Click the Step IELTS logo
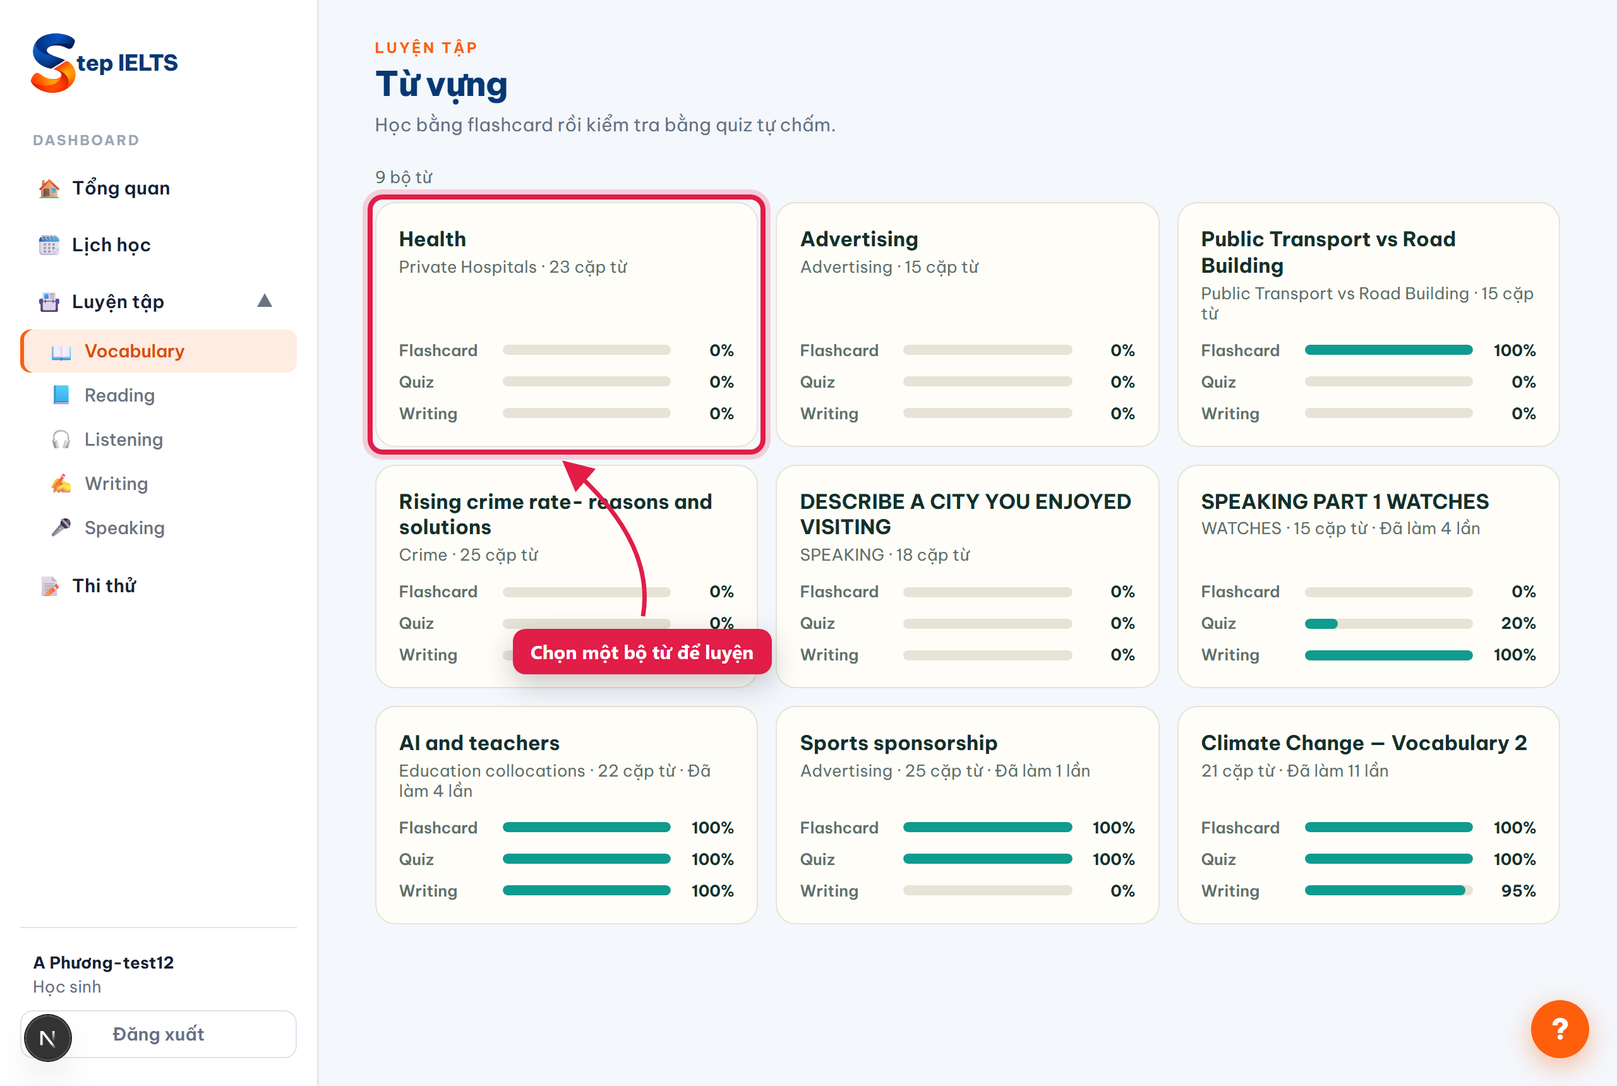Screen dimensions: 1617x1086 (104, 63)
